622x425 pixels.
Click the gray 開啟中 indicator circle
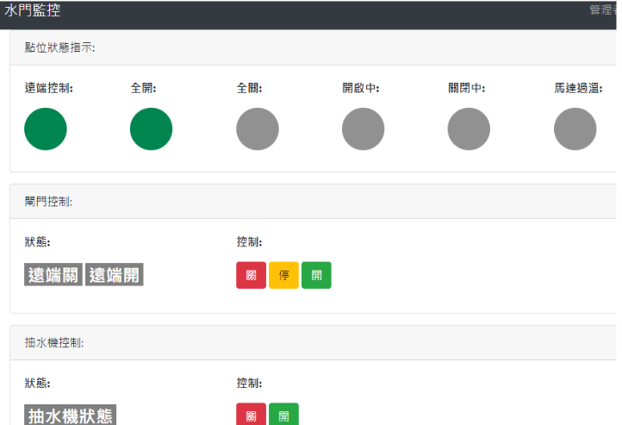[x=363, y=129]
